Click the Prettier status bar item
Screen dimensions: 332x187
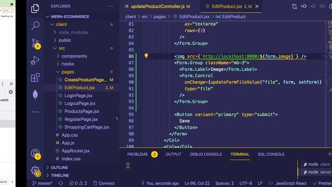click(x=322, y=183)
